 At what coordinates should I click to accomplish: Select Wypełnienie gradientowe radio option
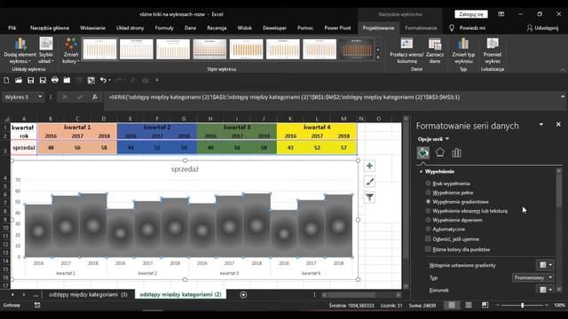(x=428, y=201)
